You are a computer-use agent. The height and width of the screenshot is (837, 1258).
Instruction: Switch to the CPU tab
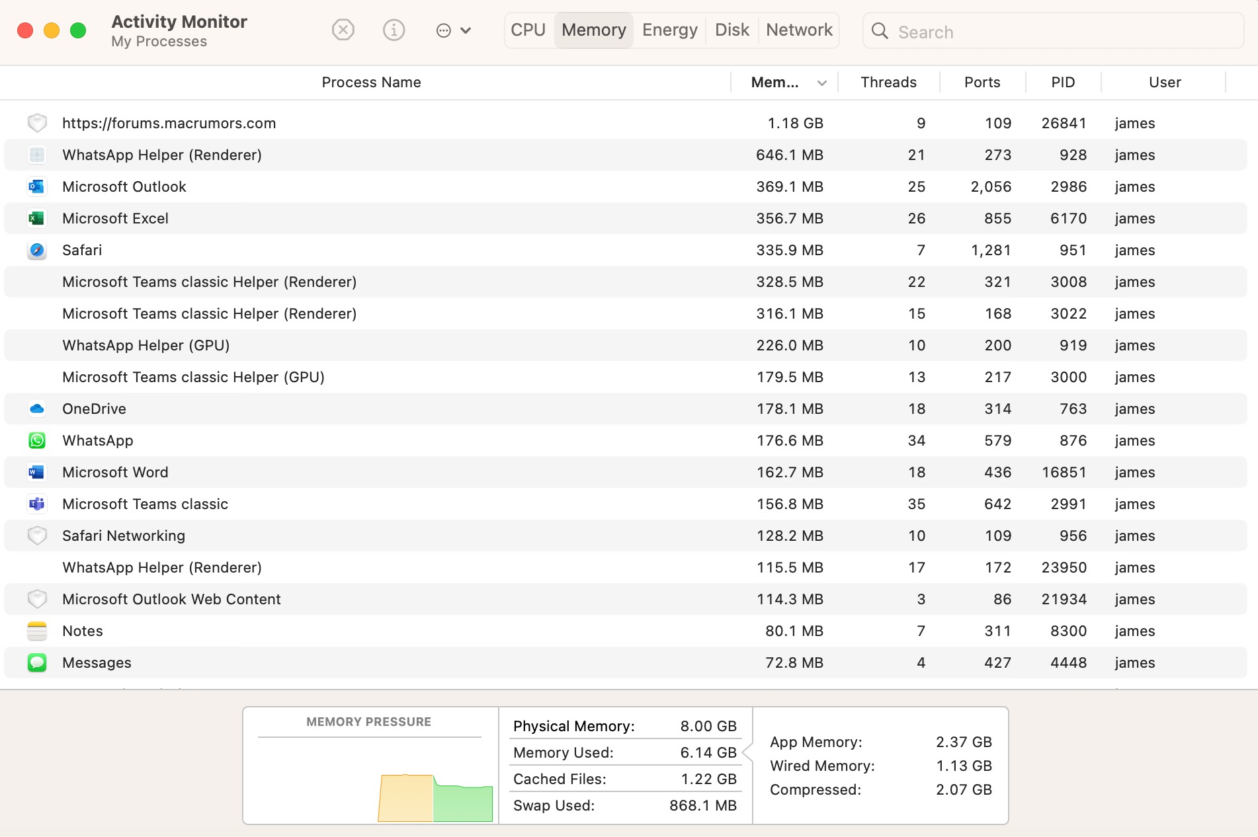528,30
